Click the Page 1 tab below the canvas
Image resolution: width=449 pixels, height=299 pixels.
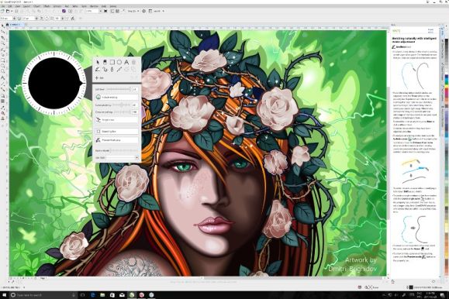43,278
